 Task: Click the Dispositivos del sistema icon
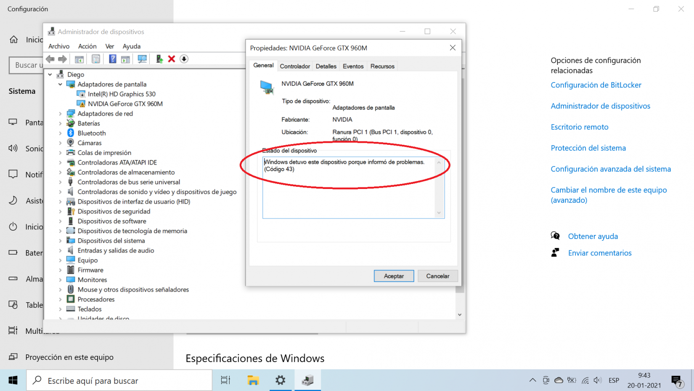(71, 241)
